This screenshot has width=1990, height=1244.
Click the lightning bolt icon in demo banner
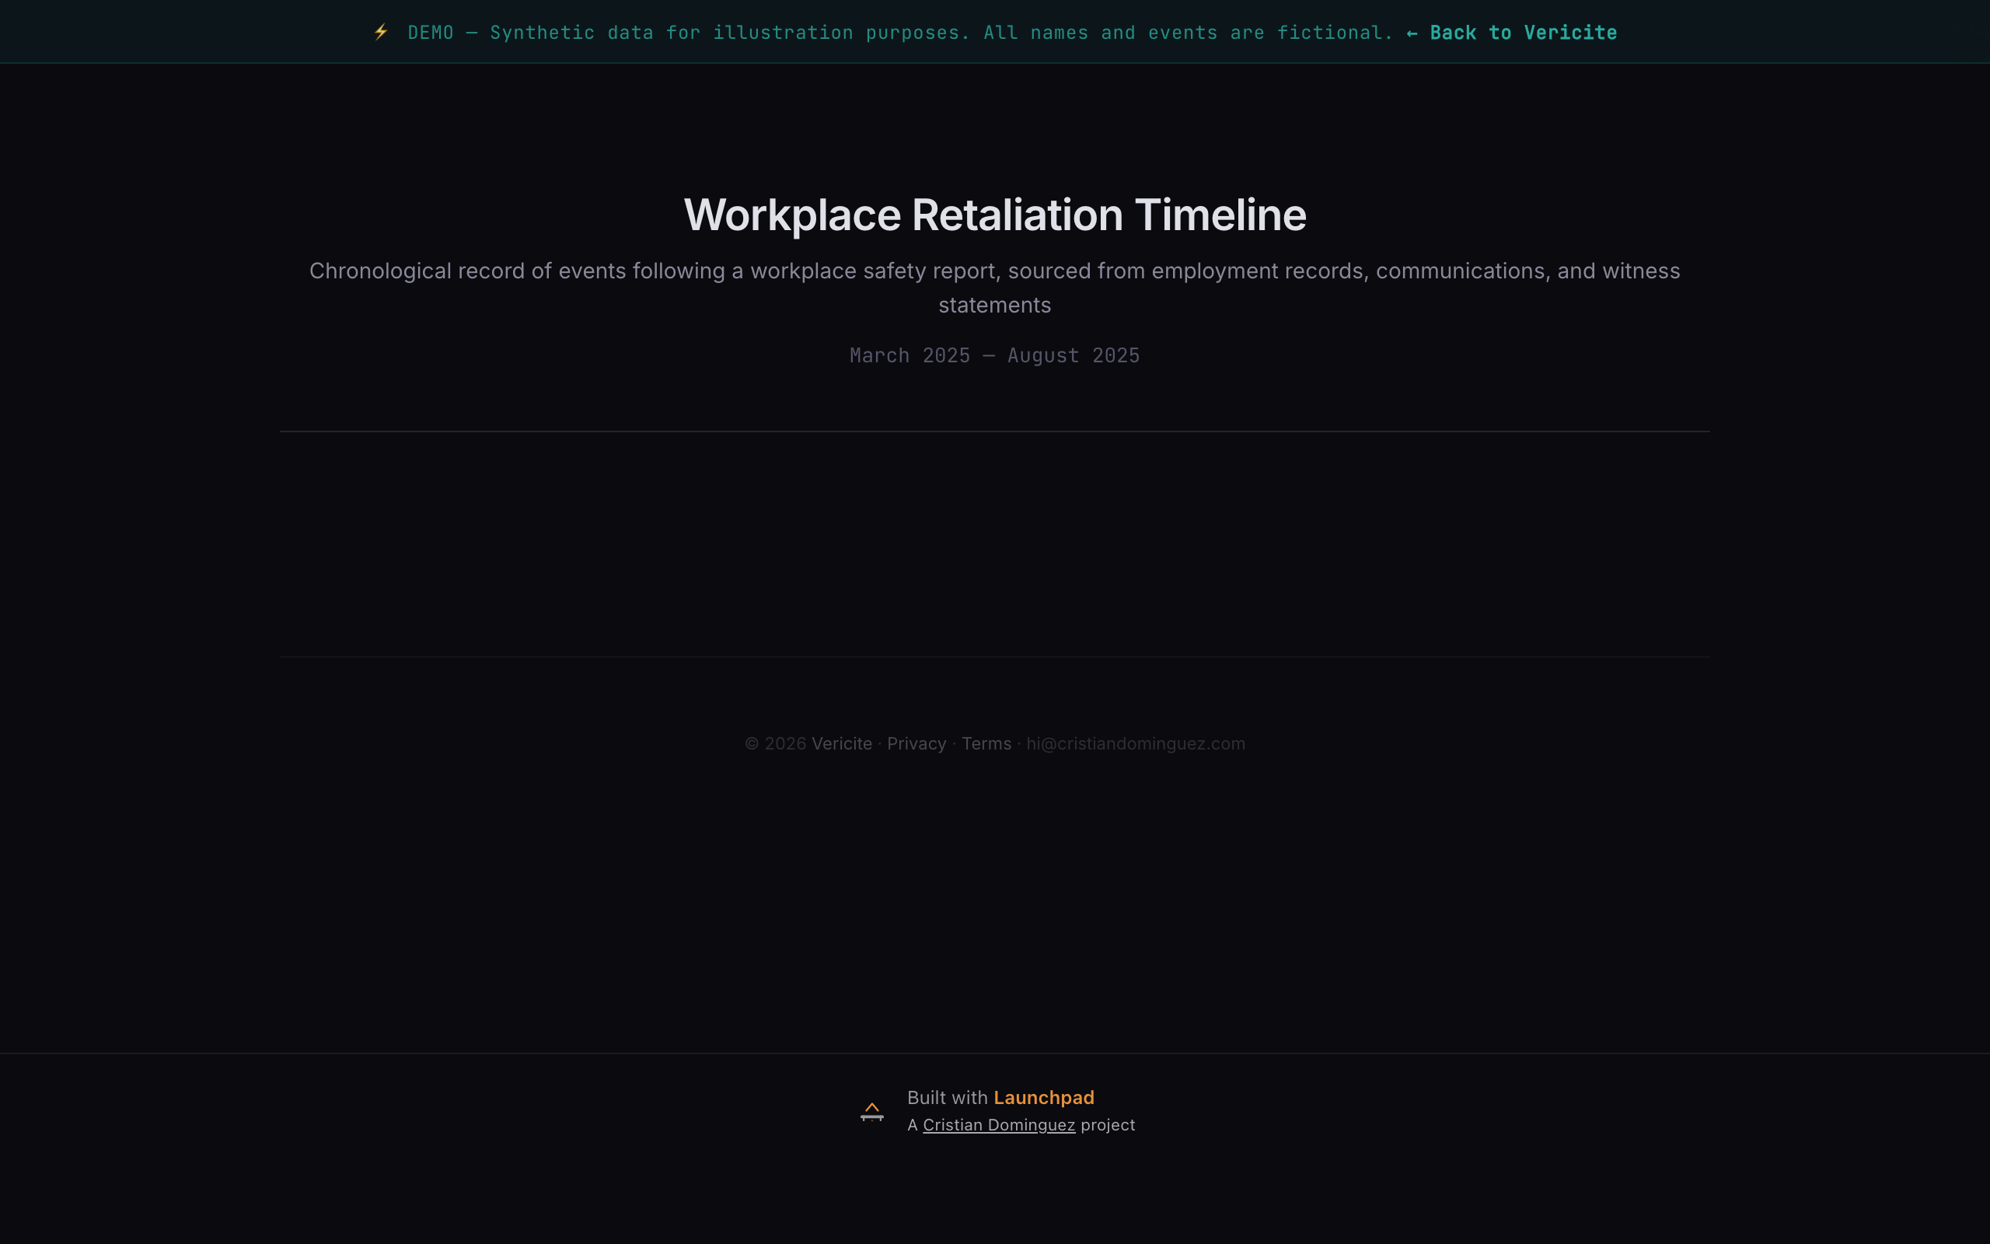(382, 32)
